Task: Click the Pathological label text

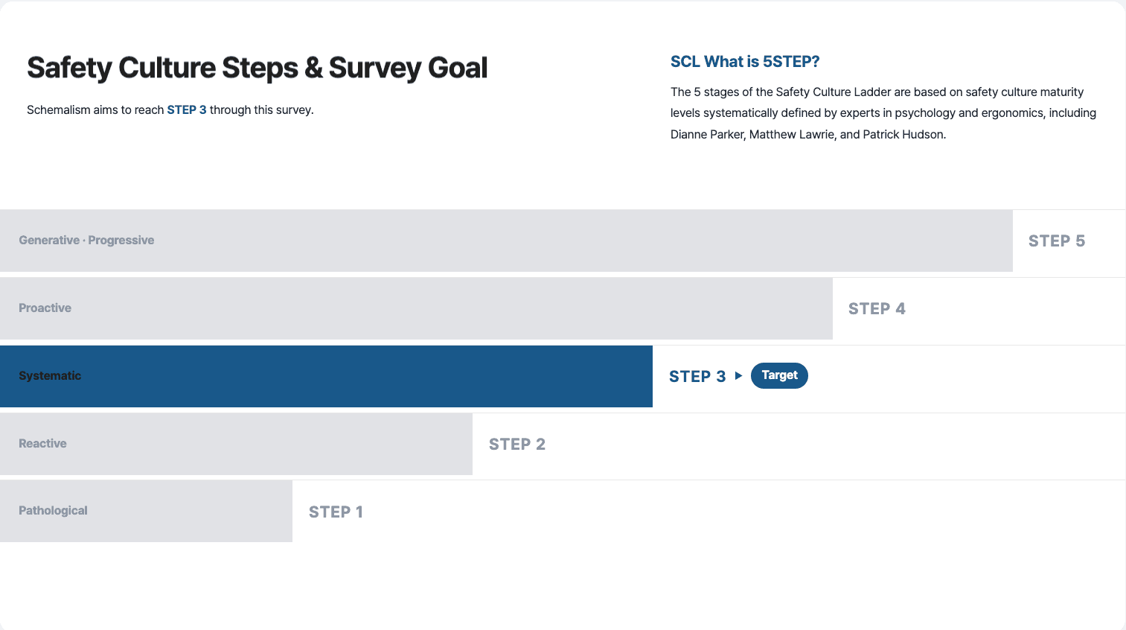Action: (x=53, y=510)
